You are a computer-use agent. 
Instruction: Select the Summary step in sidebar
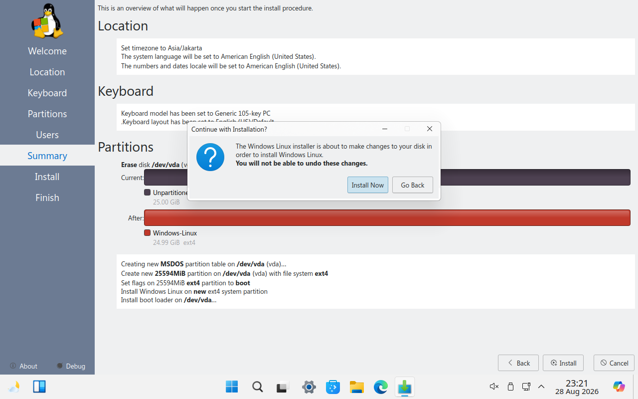(47, 156)
